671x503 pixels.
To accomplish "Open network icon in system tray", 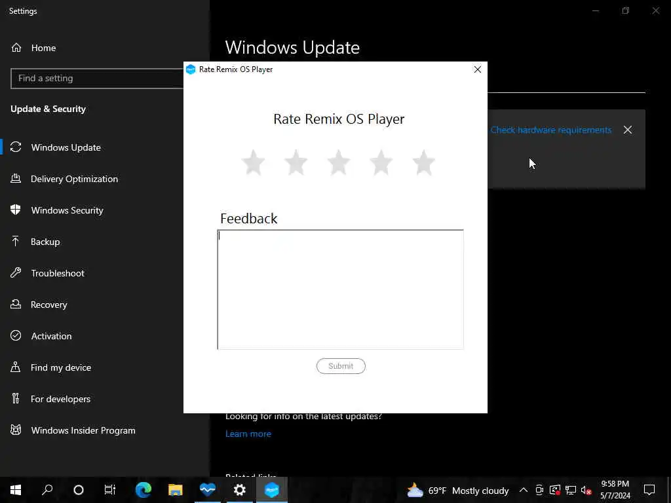I will 571,490.
